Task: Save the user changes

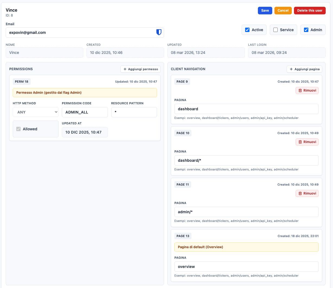Action: 265,11
